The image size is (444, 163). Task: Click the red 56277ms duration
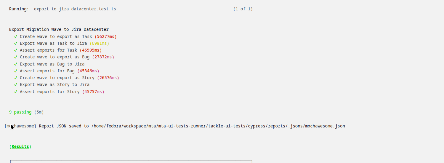tap(105, 36)
